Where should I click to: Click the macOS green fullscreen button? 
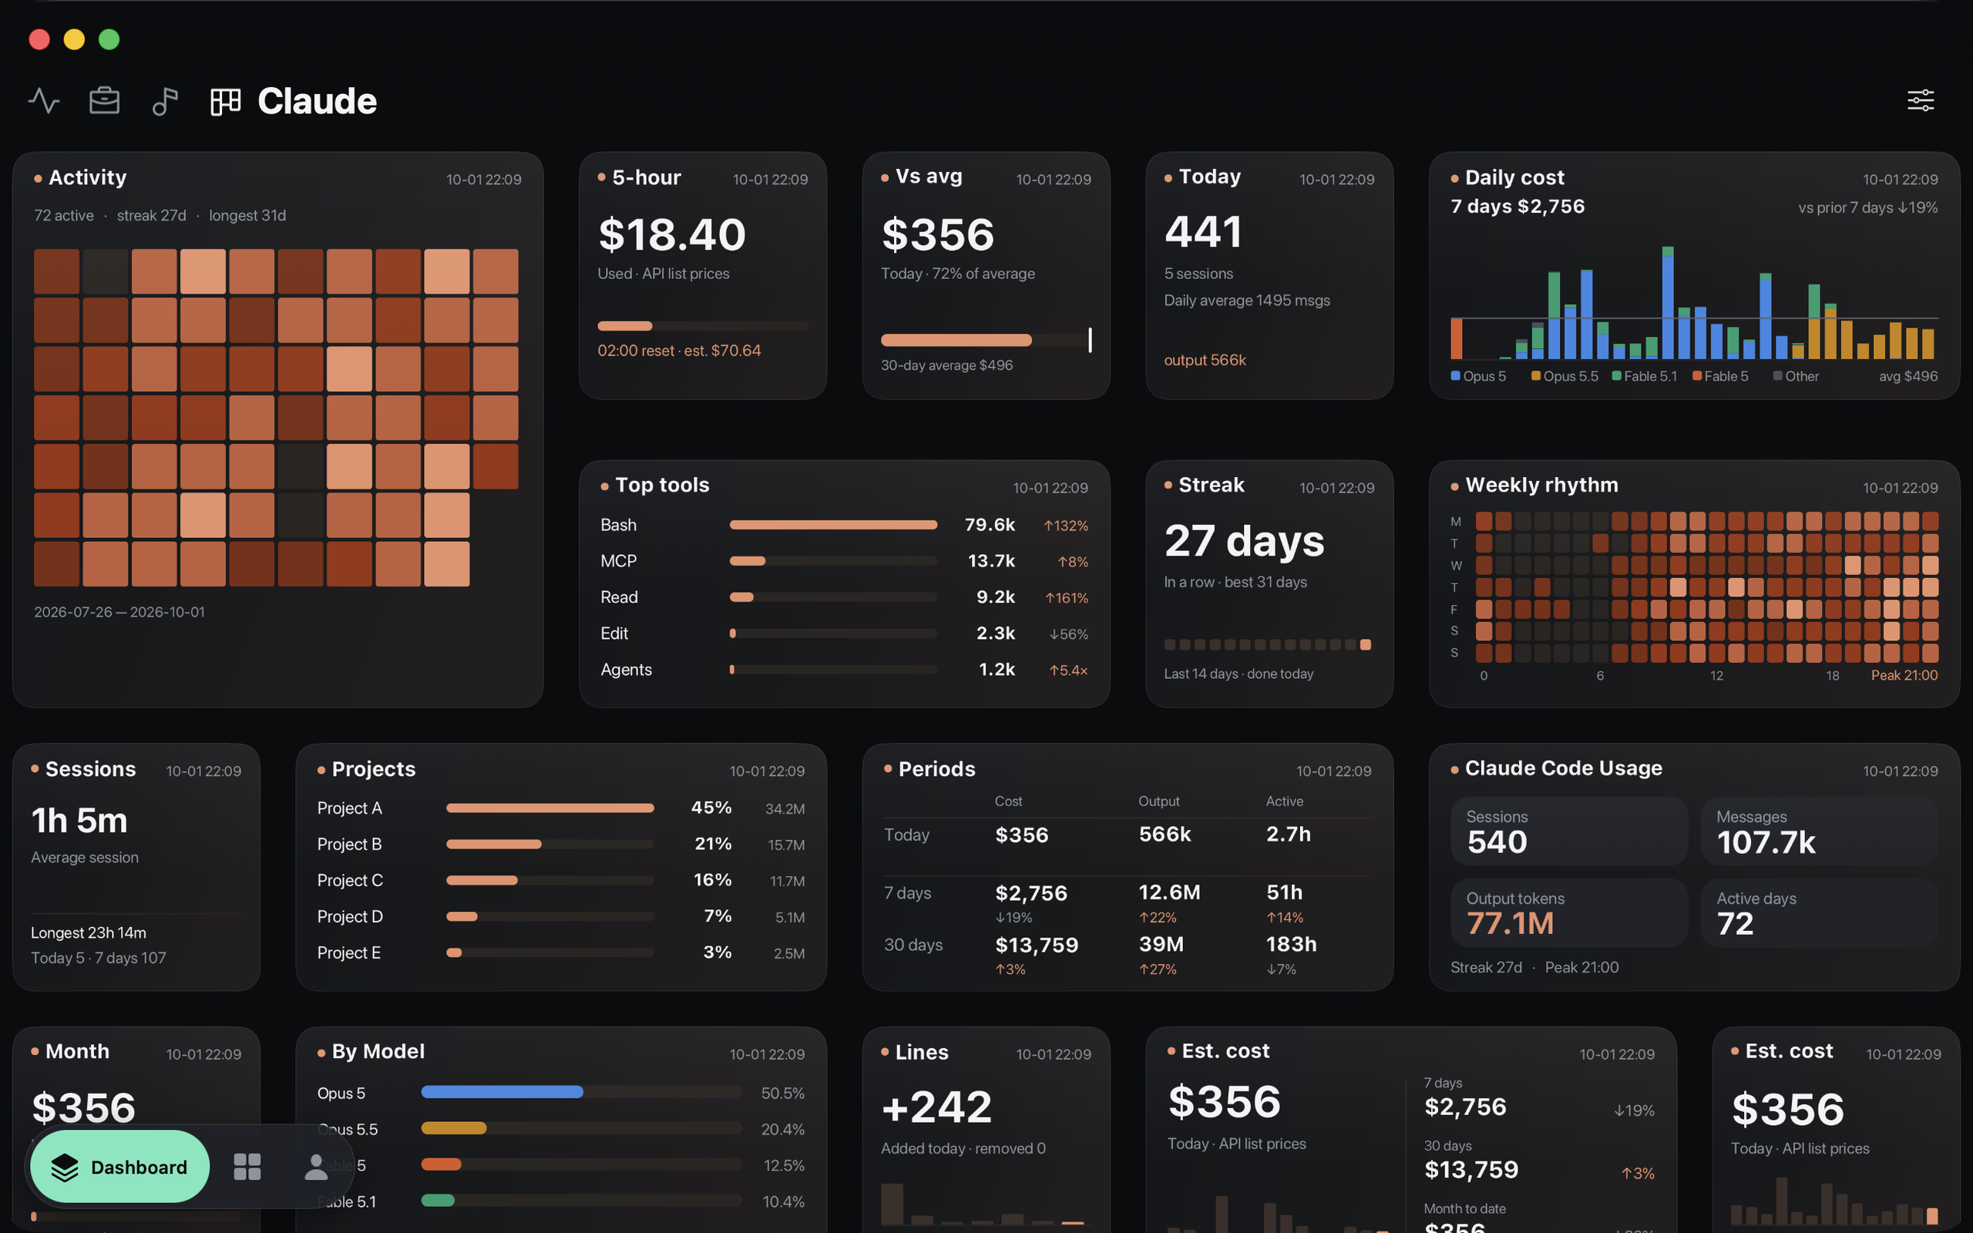pos(109,39)
